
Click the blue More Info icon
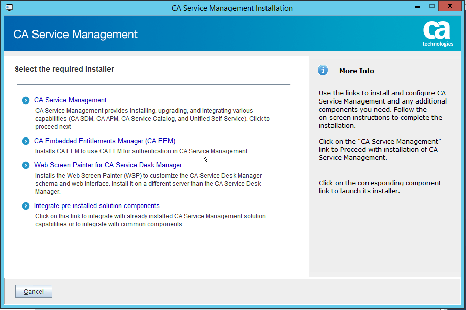pyautogui.click(x=323, y=71)
